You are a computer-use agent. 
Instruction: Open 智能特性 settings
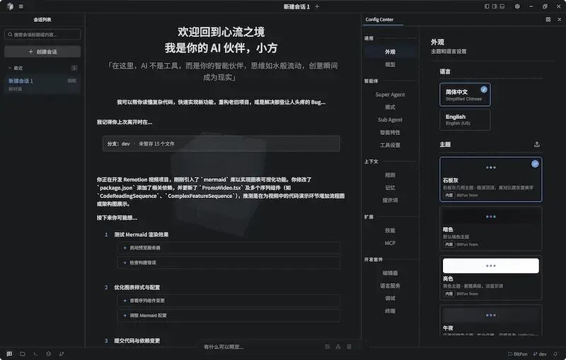[x=391, y=132]
